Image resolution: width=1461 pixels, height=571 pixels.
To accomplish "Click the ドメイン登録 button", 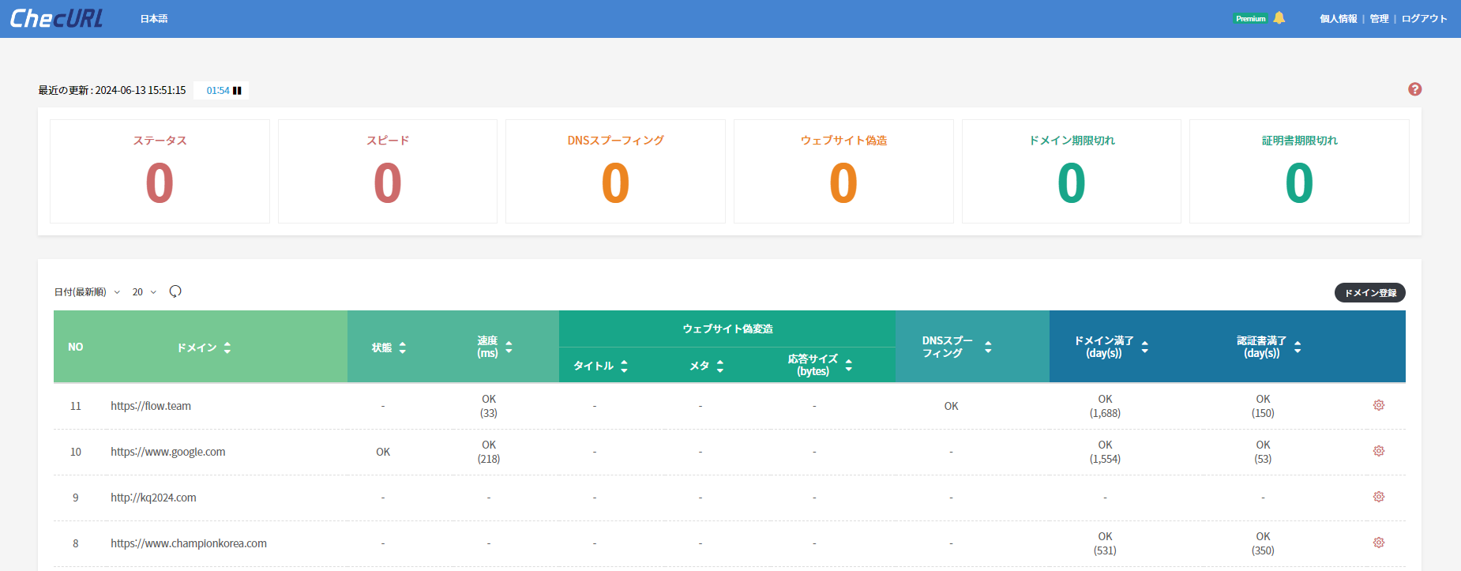I will (x=1369, y=293).
